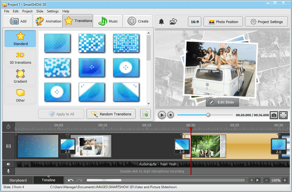Viewport: 292px width, 192px height.
Task: Switch to the Music tab
Action: pos(108,21)
